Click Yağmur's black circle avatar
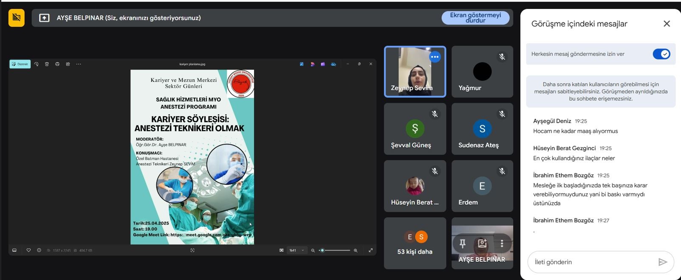This screenshot has width=681, height=280. click(482, 71)
